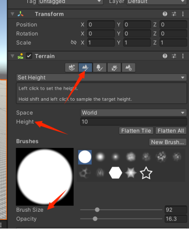
Task: Open Transform component more options menu
Action: tap(183, 14)
